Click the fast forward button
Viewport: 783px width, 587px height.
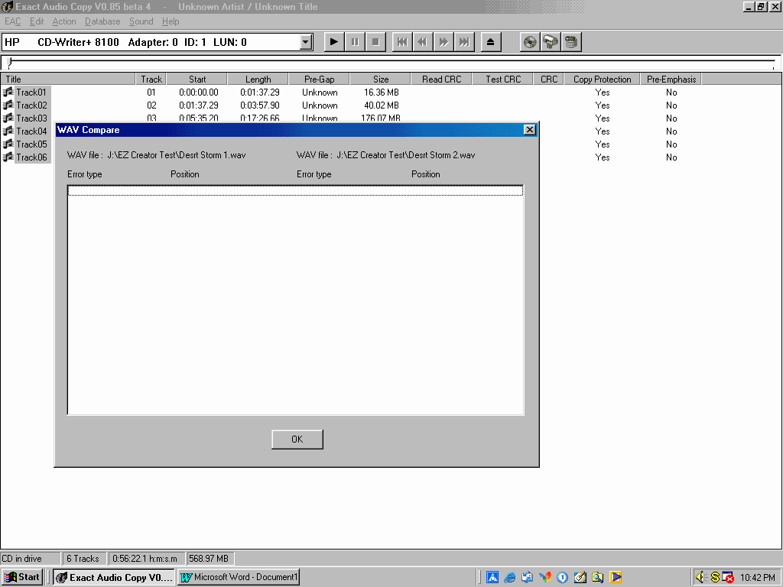tap(443, 42)
